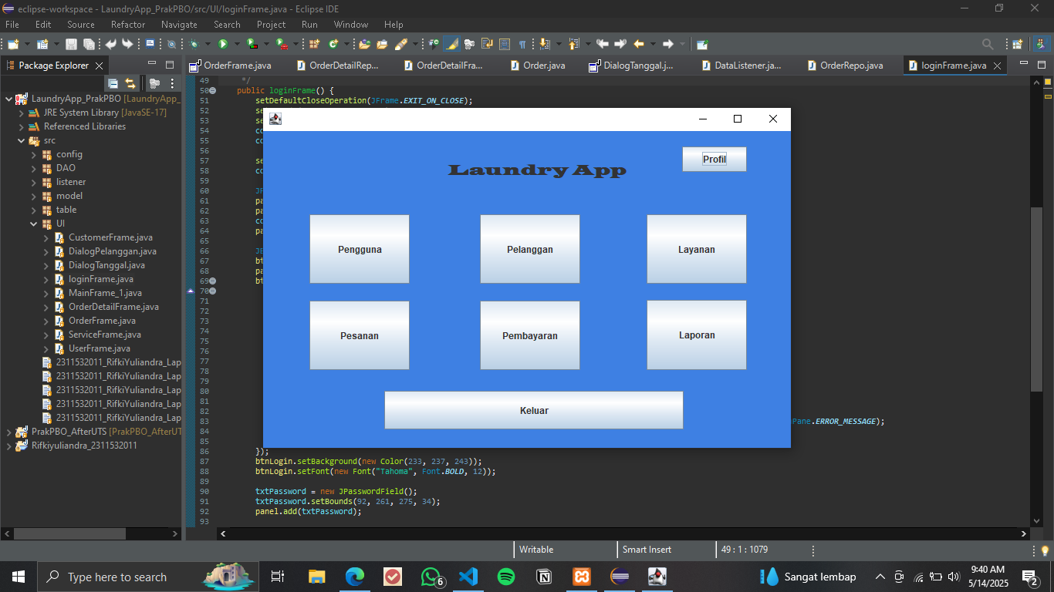Open XAMPP from the taskbar
The image size is (1054, 592).
[581, 577]
